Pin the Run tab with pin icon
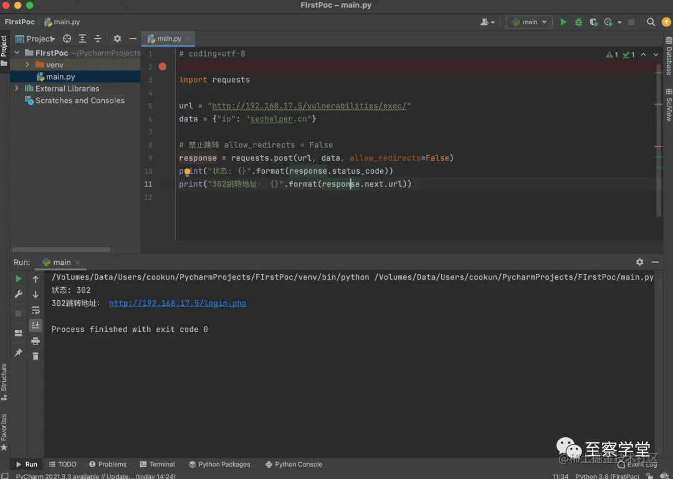Image resolution: width=673 pixels, height=479 pixels. point(19,353)
